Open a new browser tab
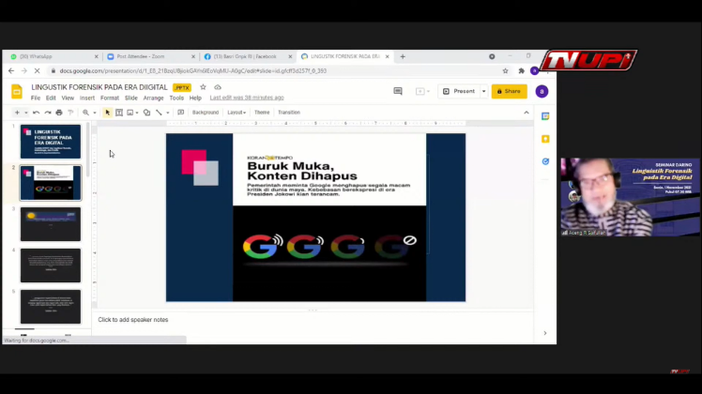This screenshot has width=702, height=394. point(403,56)
